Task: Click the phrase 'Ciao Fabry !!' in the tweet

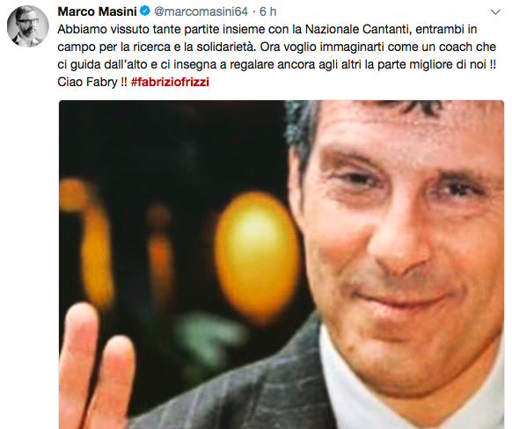Action: pos(92,82)
